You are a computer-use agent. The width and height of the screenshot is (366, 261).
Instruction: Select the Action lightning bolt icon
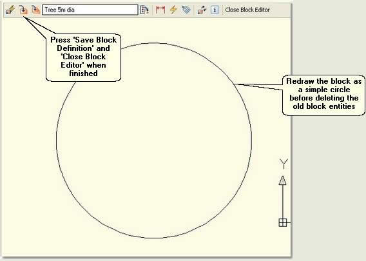(x=173, y=10)
